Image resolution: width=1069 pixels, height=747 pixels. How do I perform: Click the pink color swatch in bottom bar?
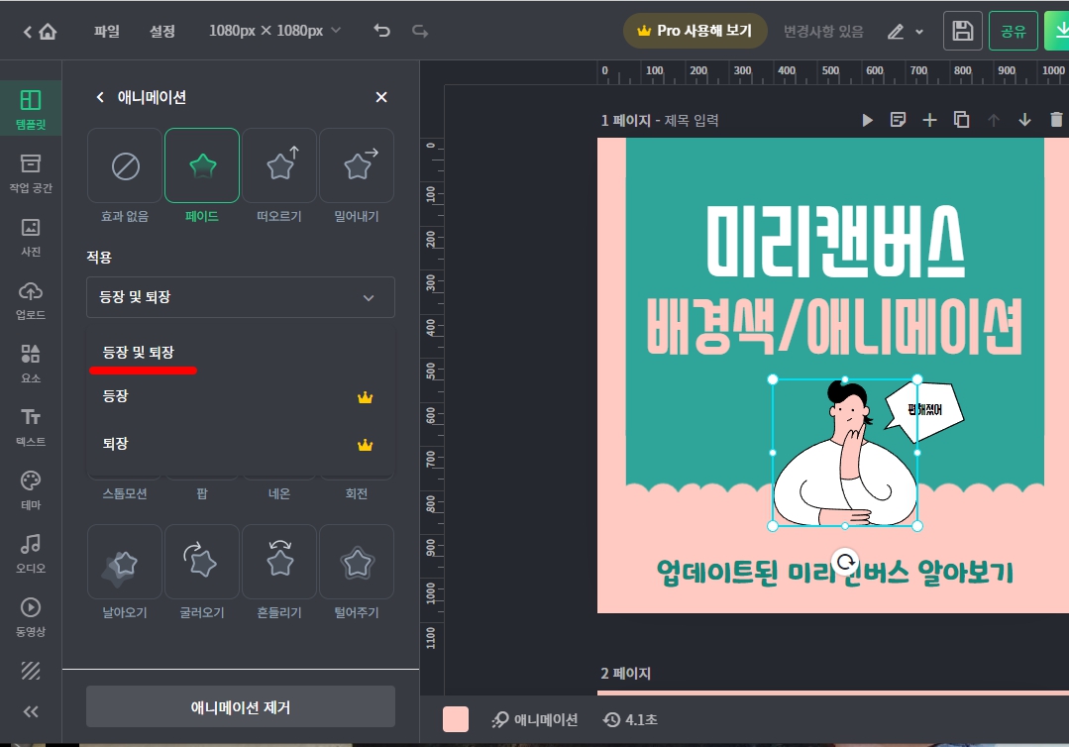(x=455, y=719)
